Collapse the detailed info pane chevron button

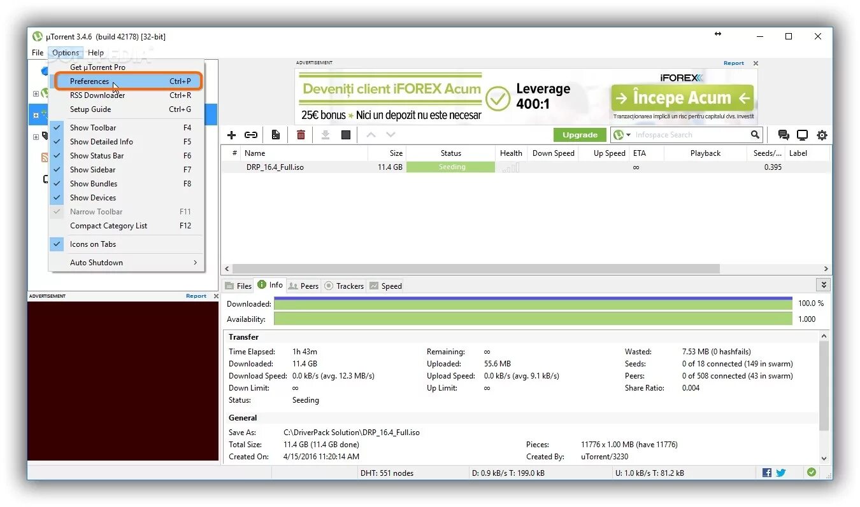tap(824, 285)
